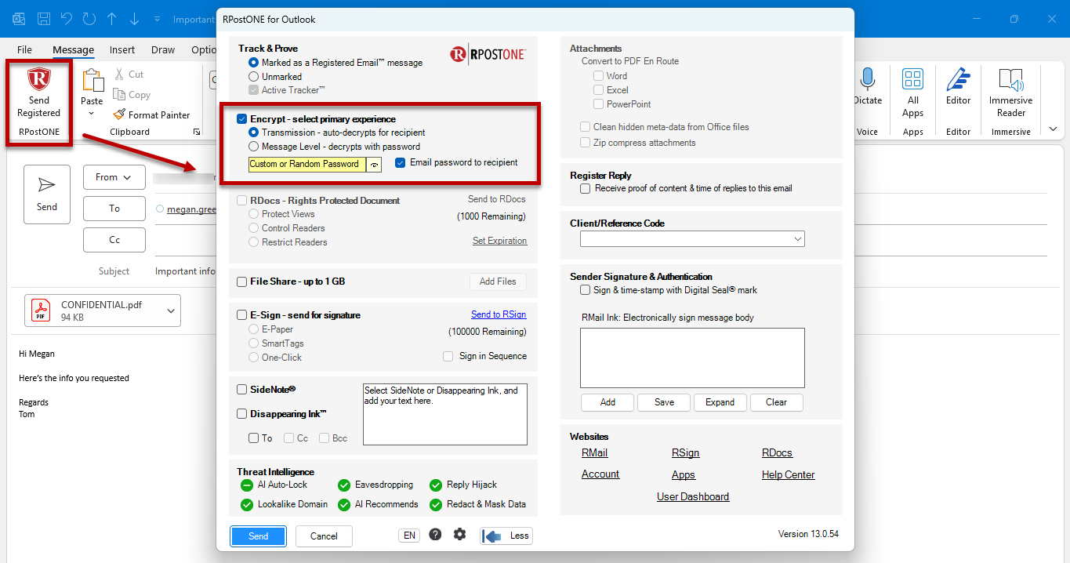Click the Send Registered RPostONE icon
This screenshot has height=563, width=1070.
[38, 80]
